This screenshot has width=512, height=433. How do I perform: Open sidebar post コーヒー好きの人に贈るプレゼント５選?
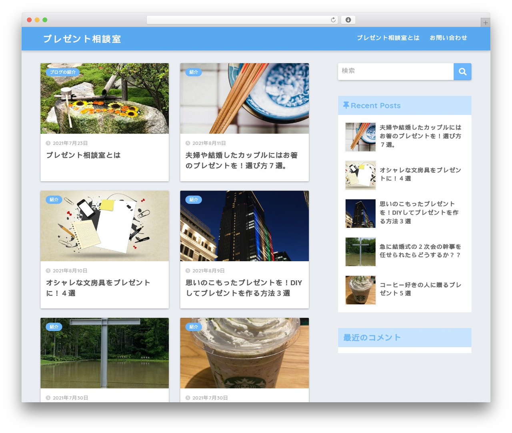pos(420,289)
